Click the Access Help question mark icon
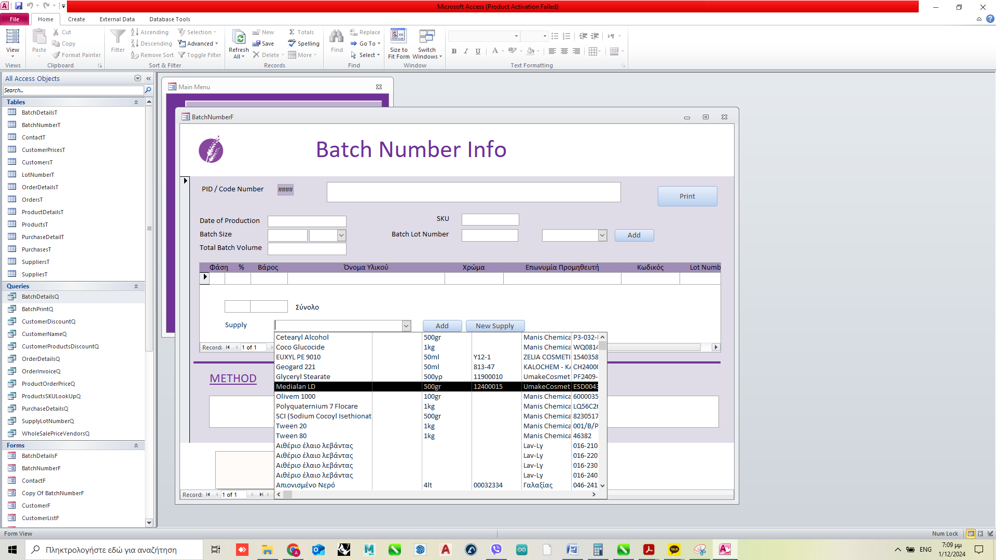This screenshot has width=996, height=560. tap(990, 19)
